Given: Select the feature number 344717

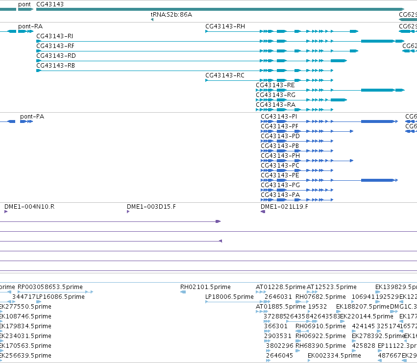Looking at the screenshot, I should 24,297.
